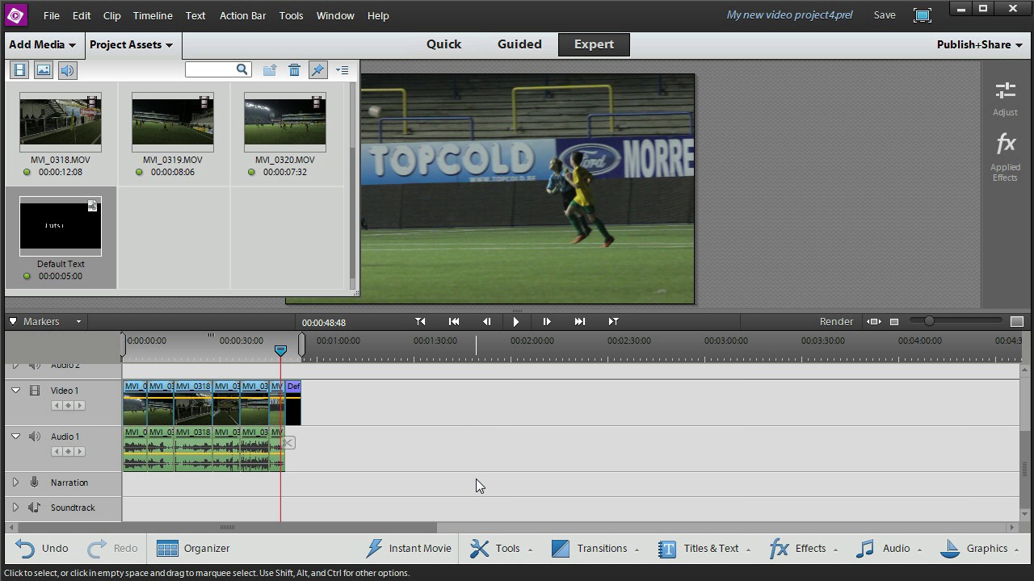Show video files filter in Project Assets

click(x=19, y=70)
